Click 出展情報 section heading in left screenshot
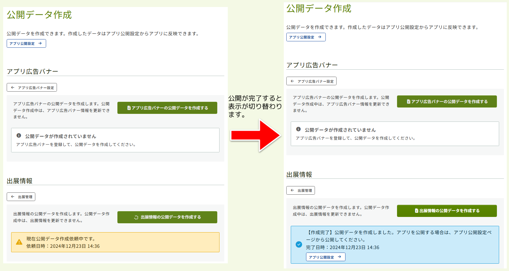Image resolution: width=509 pixels, height=271 pixels. click(x=20, y=181)
